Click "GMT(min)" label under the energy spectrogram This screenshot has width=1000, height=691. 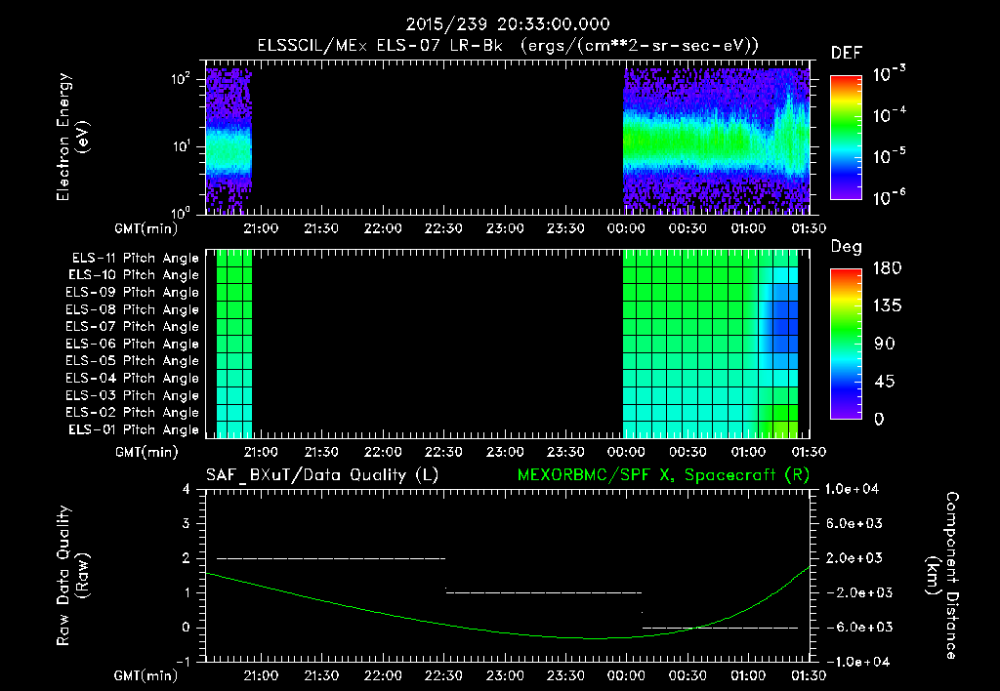(x=146, y=228)
